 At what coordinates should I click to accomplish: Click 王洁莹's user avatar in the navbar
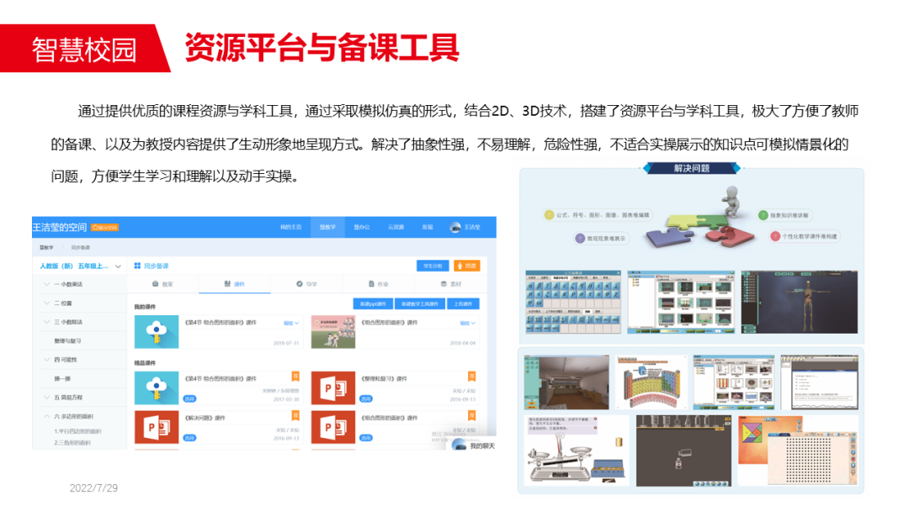pos(454,229)
